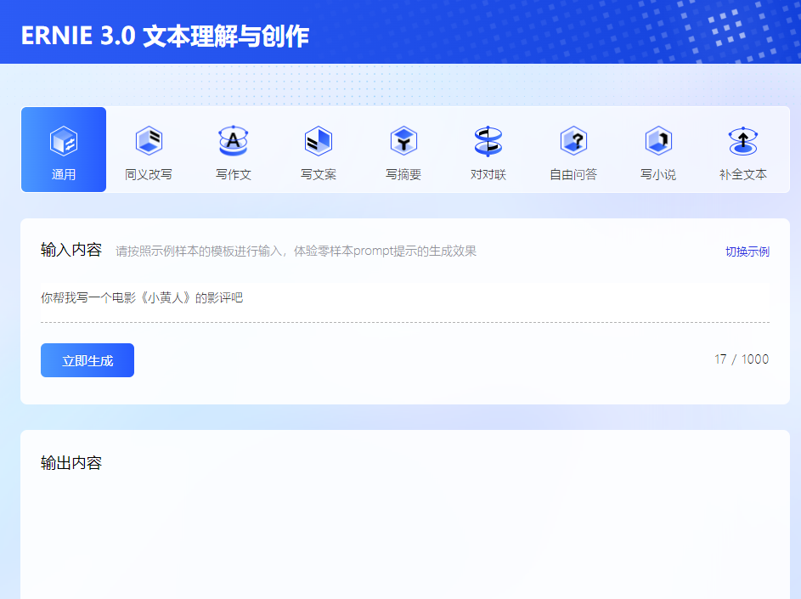801x599 pixels.
Task: Select the 自由问答 (free Q&A) icon
Action: tap(573, 141)
